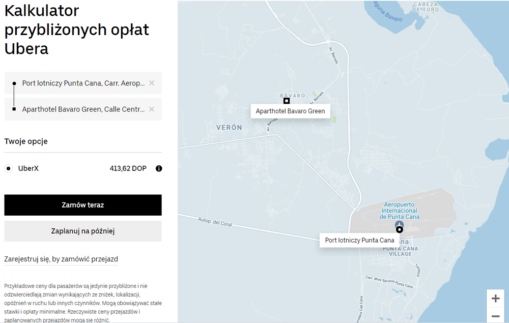The image size is (509, 323).
Task: Open the fare info icon beside 413,62 DOP
Action: pos(159,168)
